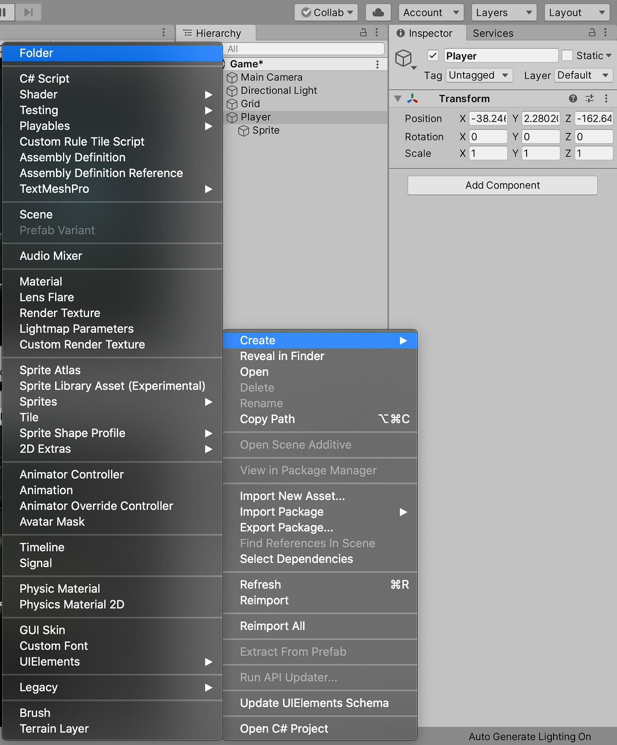
Task: Open the Import Package submenu
Action: (320, 512)
